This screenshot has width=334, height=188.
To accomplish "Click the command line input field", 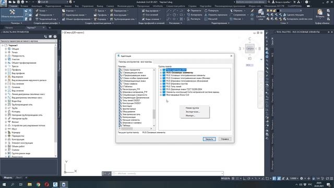I will 168,173.
